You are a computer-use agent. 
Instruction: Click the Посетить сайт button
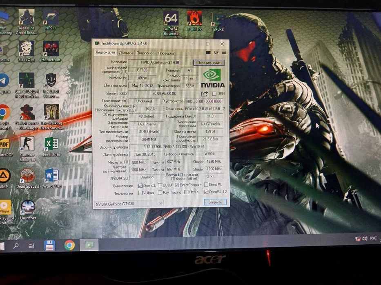(209, 63)
